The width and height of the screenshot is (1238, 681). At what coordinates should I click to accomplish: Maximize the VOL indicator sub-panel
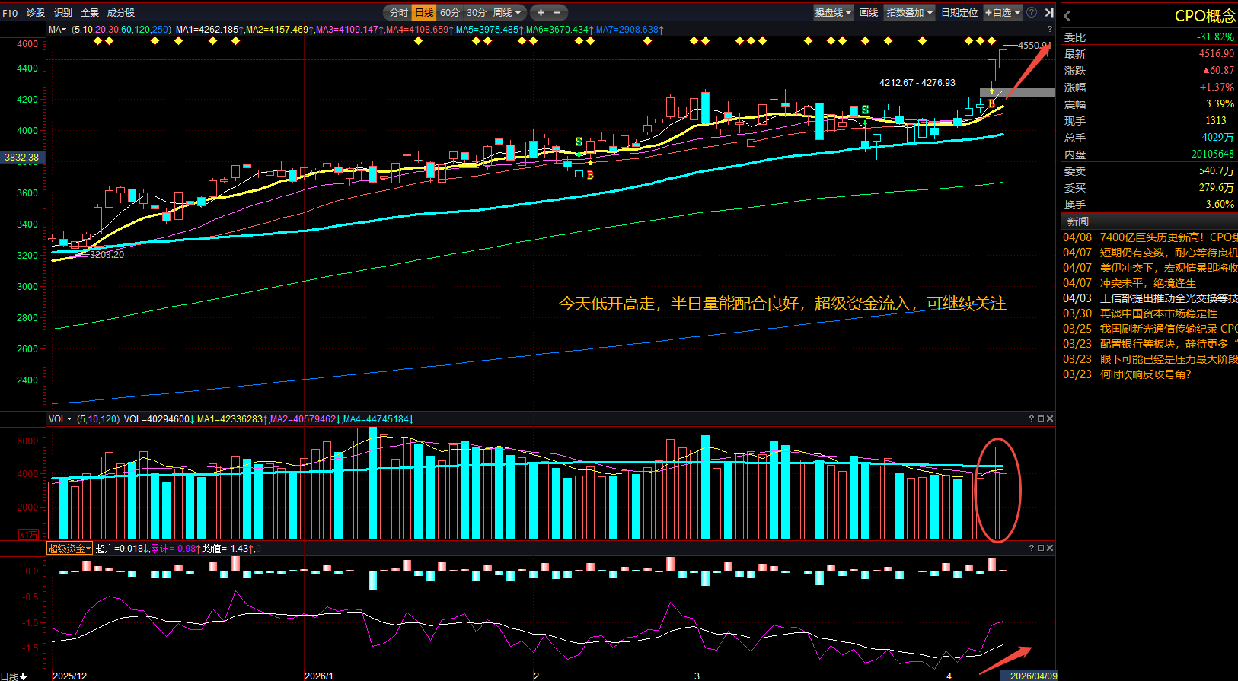tap(1041, 418)
